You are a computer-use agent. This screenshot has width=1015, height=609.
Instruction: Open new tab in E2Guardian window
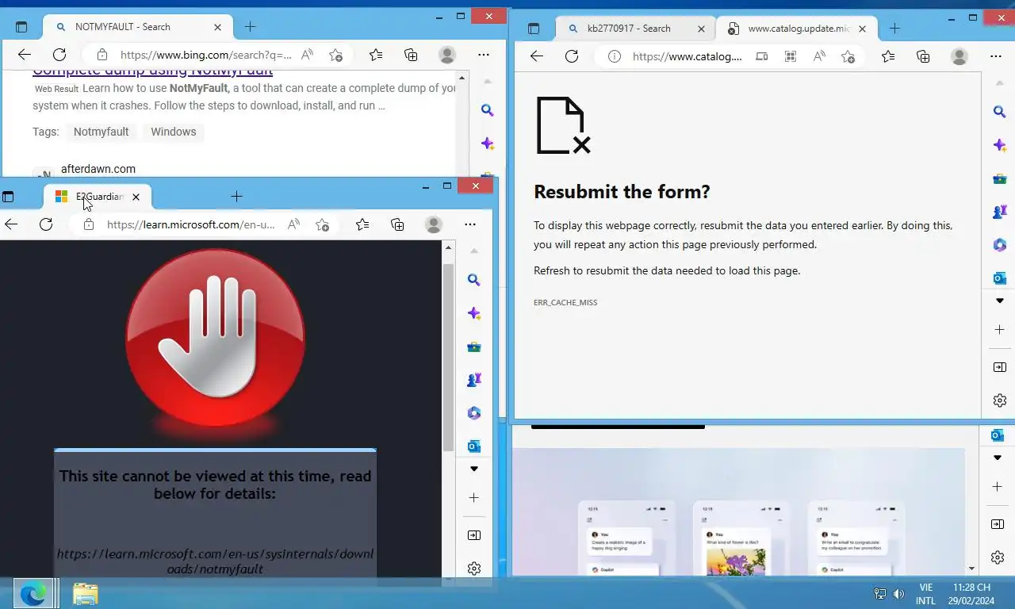[236, 197]
